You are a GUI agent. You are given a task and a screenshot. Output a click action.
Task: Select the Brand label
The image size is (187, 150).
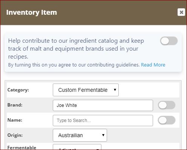click(15, 105)
